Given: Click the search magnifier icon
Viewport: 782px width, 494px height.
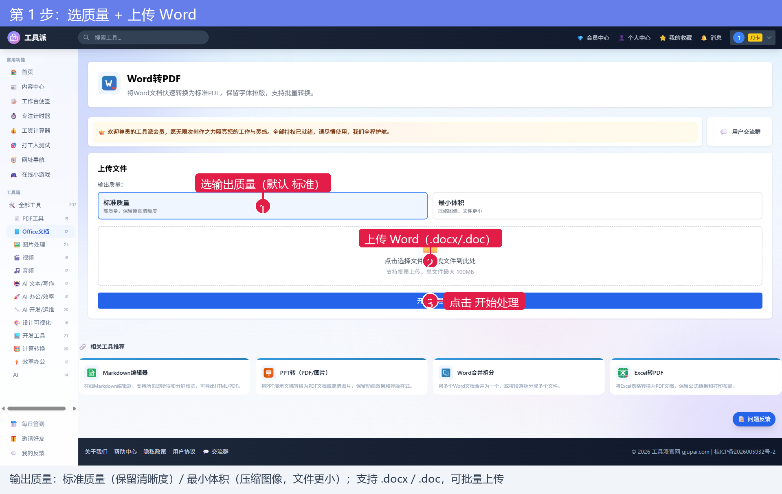Looking at the screenshot, I should (x=86, y=37).
